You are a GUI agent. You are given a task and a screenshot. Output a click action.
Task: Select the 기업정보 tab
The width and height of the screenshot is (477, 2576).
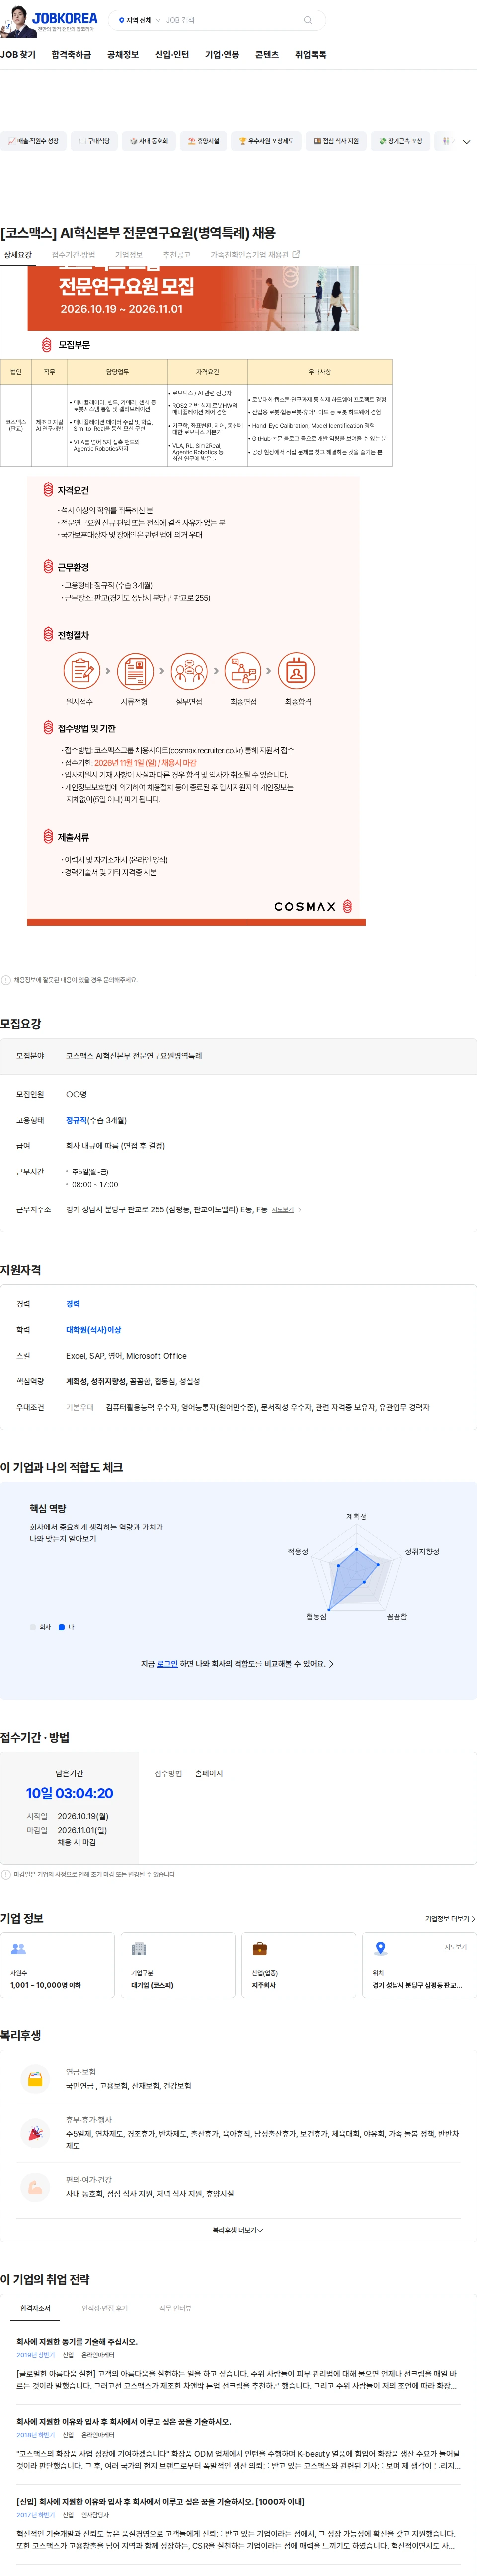pos(129,256)
